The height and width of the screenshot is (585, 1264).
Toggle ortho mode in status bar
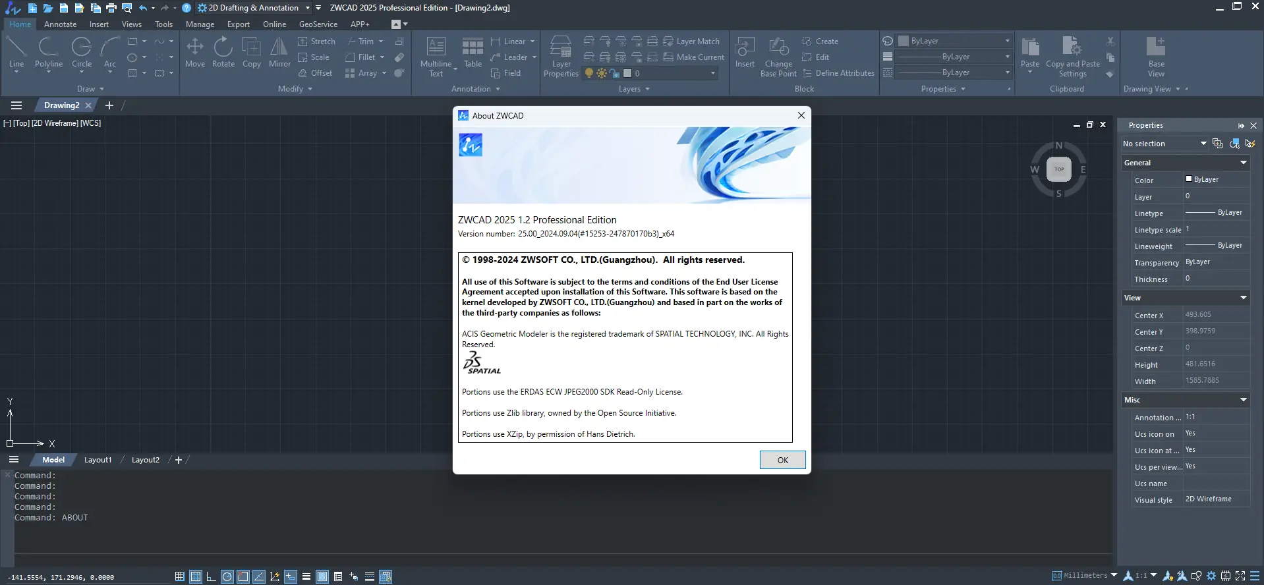(x=211, y=576)
